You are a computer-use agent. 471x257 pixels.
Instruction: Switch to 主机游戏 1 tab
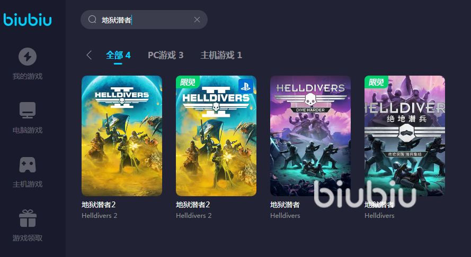tap(221, 55)
